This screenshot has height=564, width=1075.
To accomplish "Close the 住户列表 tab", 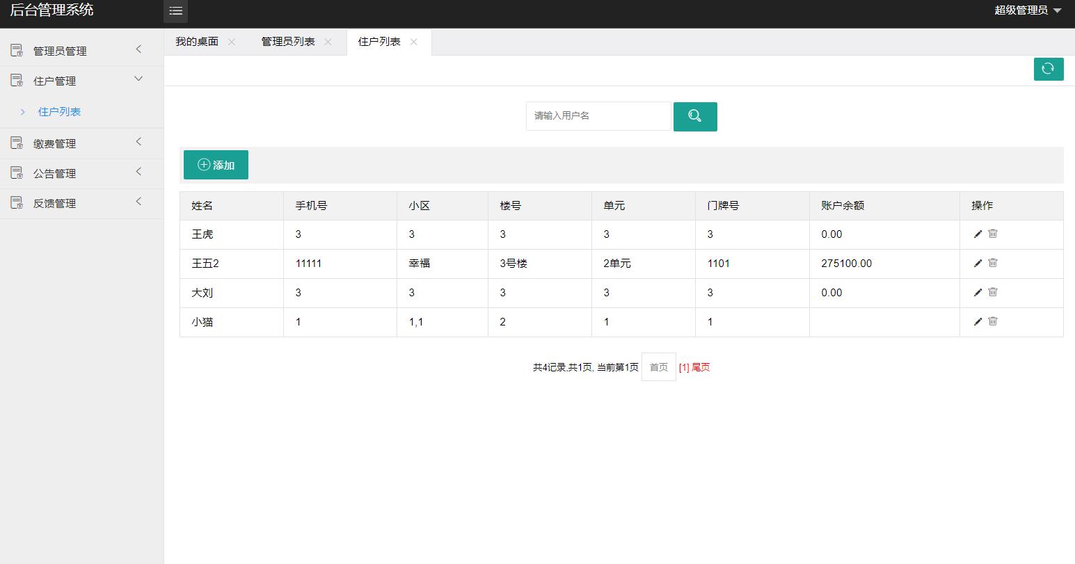I will 414,42.
